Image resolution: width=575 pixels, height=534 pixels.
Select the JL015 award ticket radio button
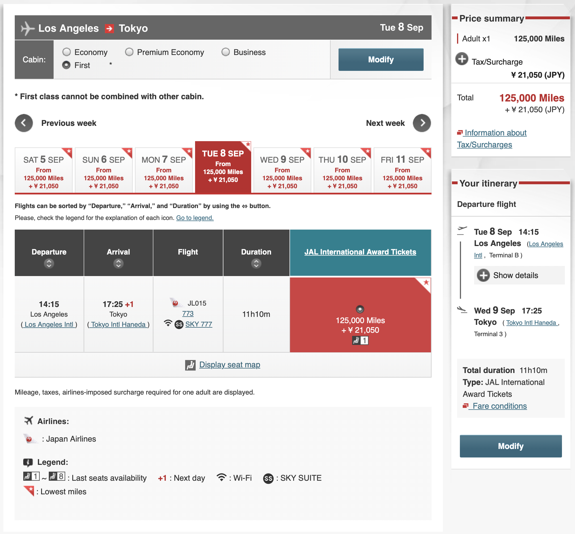coord(360,309)
